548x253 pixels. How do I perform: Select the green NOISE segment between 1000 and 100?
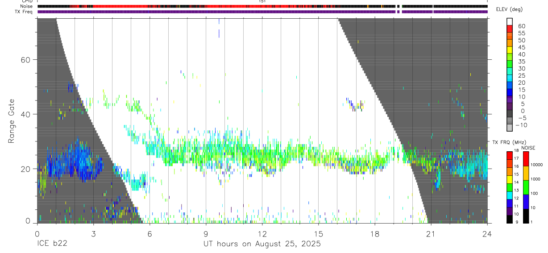point(526,187)
